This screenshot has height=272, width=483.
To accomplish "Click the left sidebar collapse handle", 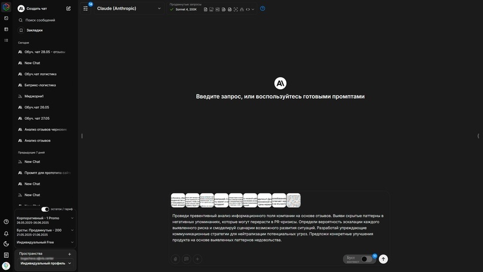I will [x=82, y=136].
